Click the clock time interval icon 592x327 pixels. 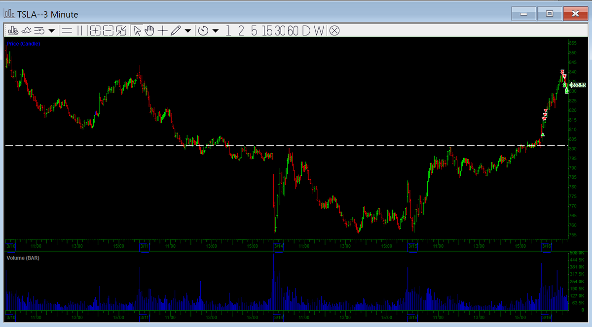(203, 31)
